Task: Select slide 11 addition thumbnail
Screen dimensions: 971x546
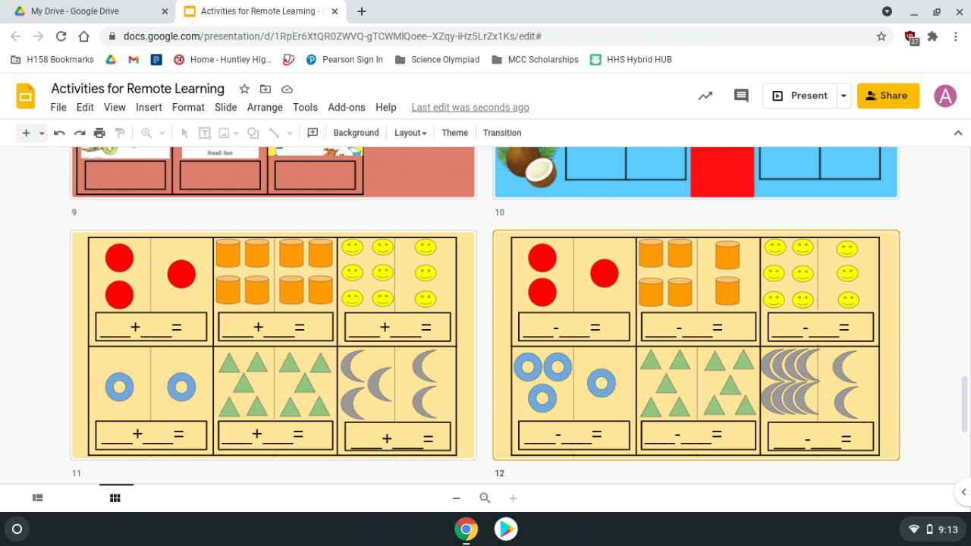Action: pos(273,345)
